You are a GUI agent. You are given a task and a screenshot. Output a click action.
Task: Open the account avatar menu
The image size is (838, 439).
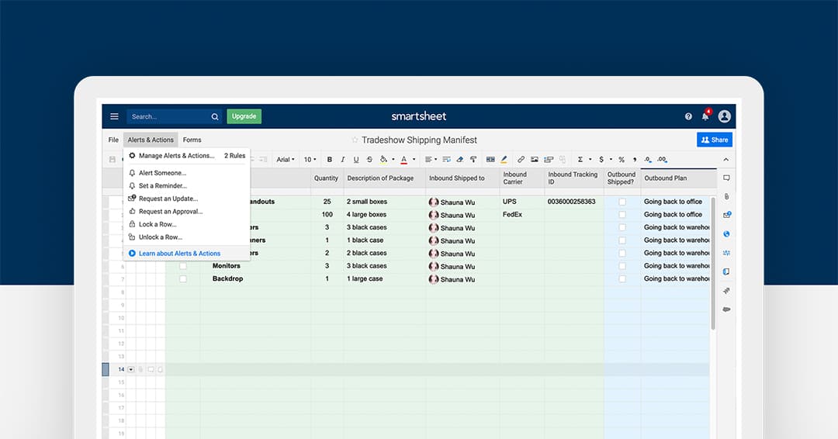coord(725,116)
